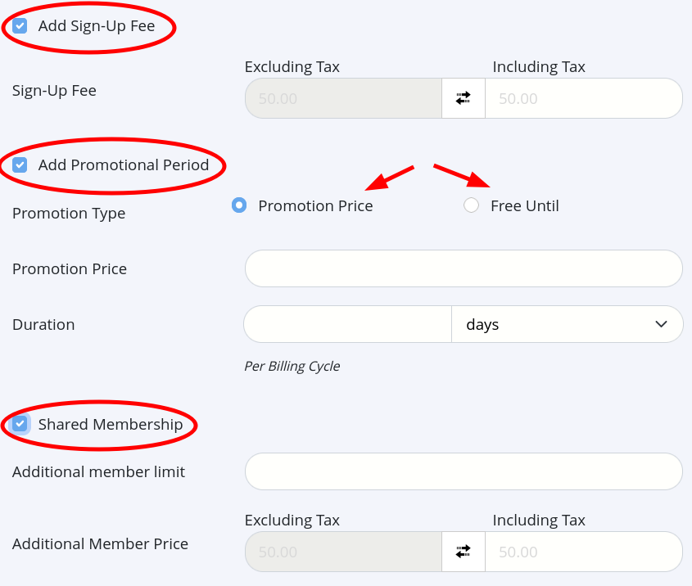Focus the Sign-Up Fee Excluding Tax field

(x=343, y=98)
